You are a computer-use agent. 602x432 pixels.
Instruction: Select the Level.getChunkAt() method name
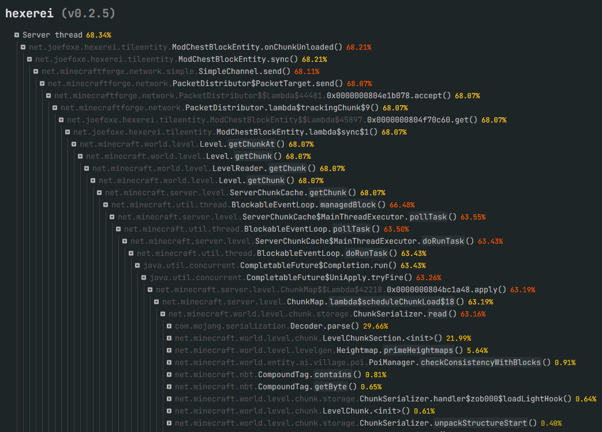(x=242, y=144)
